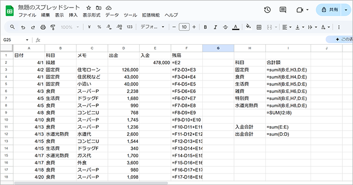The height and width of the screenshot is (185, 353).
Task: Open the 拡張機能 menu
Action: 151,15
